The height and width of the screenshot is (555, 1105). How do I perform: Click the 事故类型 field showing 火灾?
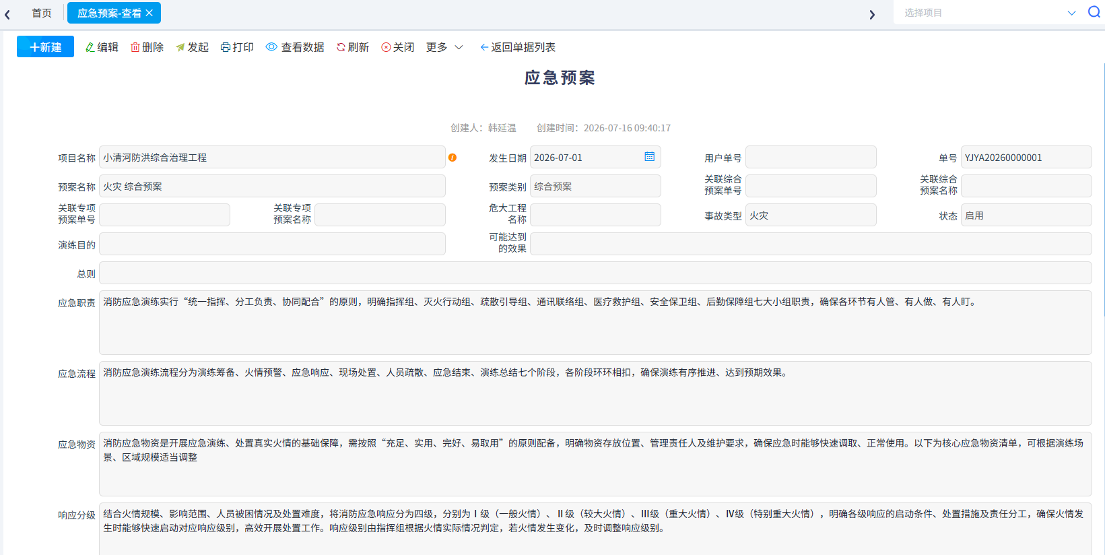coord(811,216)
